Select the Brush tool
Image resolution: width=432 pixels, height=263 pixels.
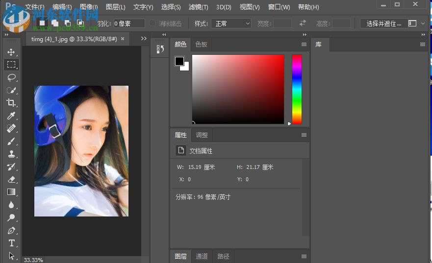coord(11,142)
